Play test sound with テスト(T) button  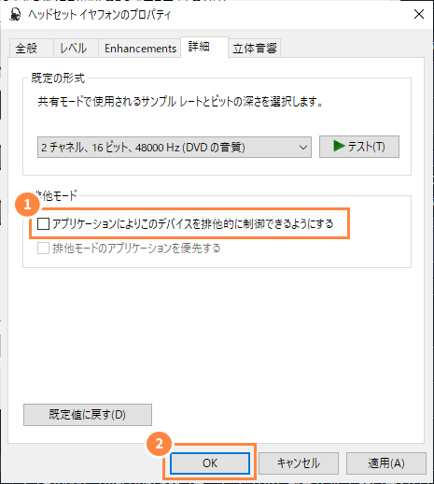[359, 147]
